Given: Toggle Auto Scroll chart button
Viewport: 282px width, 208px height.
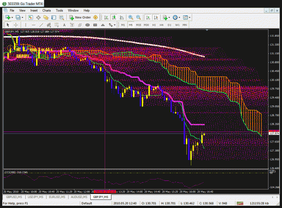Looking at the screenshot, I should click(x=148, y=18).
